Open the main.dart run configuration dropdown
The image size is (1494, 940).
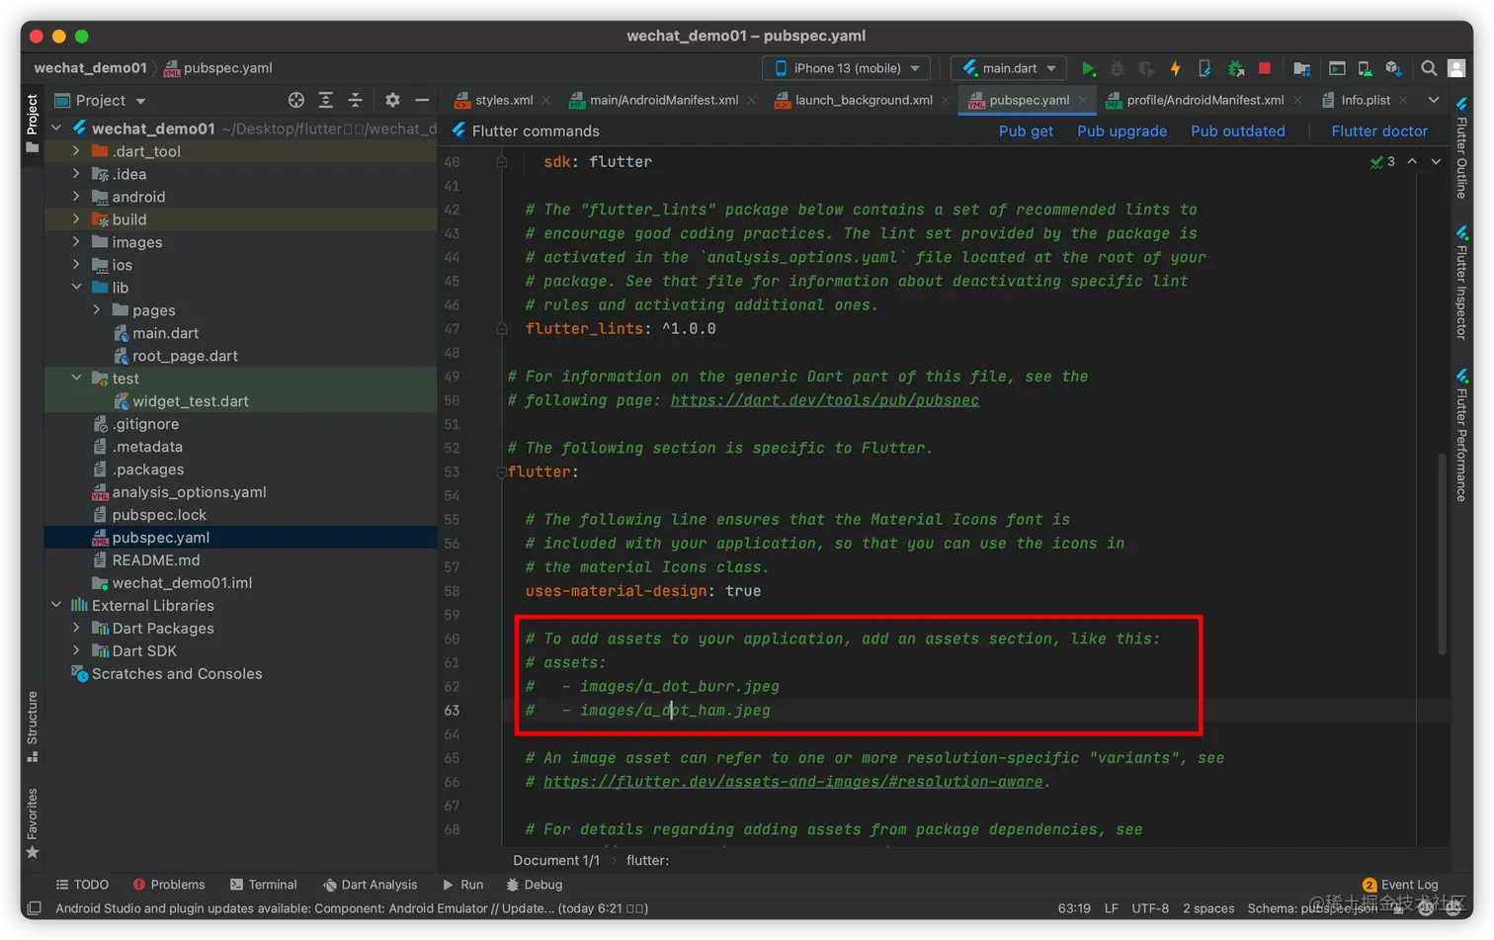pyautogui.click(x=1008, y=68)
